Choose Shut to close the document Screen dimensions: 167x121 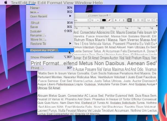coord(50,23)
